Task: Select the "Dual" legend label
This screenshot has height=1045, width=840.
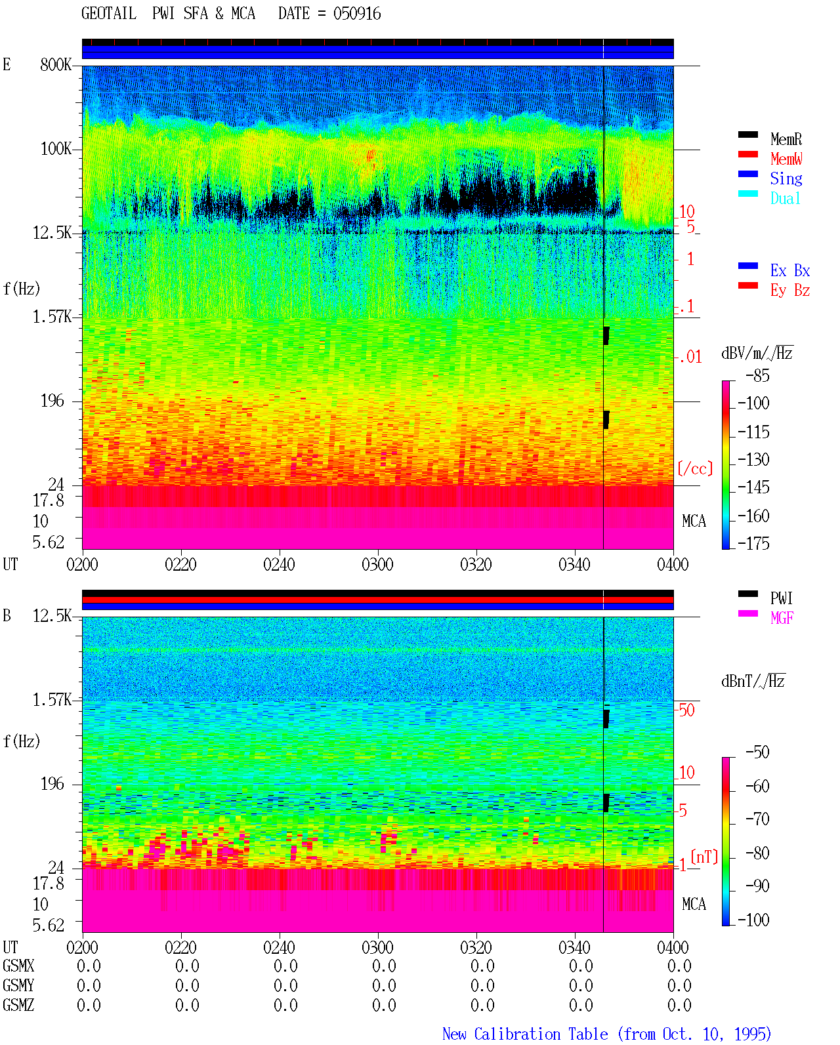Action: click(x=786, y=198)
